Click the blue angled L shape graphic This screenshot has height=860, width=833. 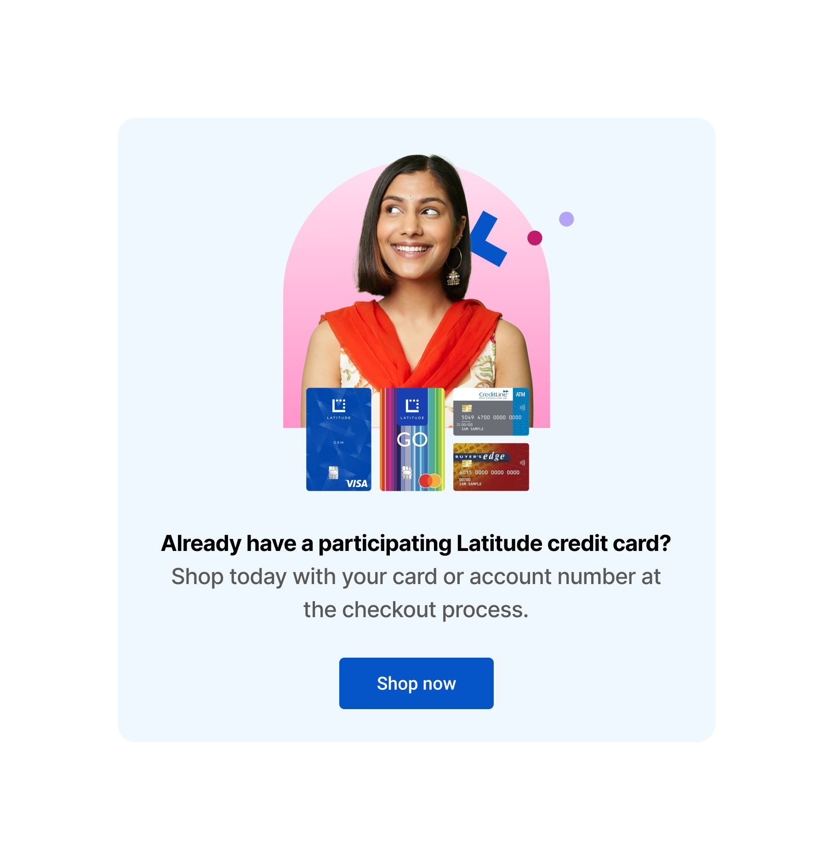pyautogui.click(x=487, y=239)
